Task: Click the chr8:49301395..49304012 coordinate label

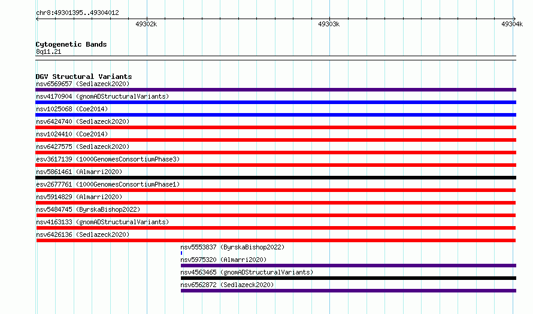Action: (77, 13)
